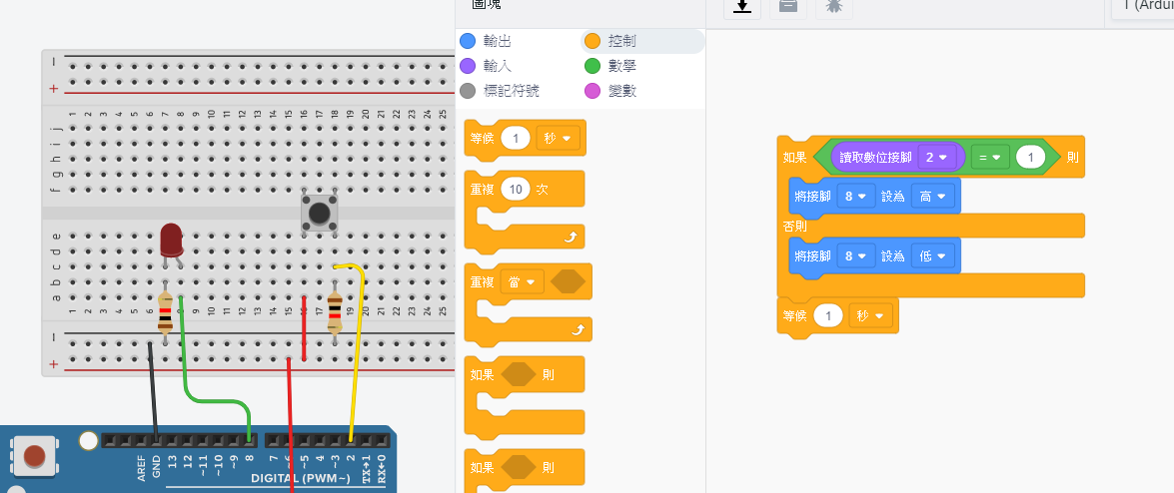
Task: Click the debugger bug icon
Action: (833, 6)
